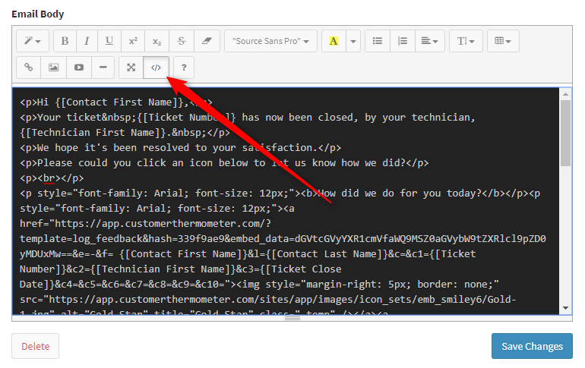Apply the yellow highlight color A button
Viewport: 585px width, 368px height.
click(334, 41)
